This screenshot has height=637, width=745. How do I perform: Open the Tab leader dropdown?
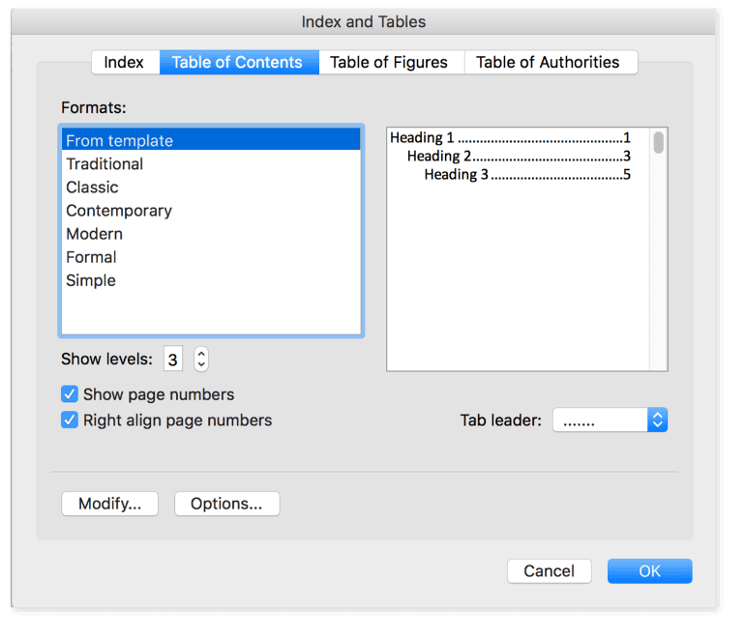(610, 420)
